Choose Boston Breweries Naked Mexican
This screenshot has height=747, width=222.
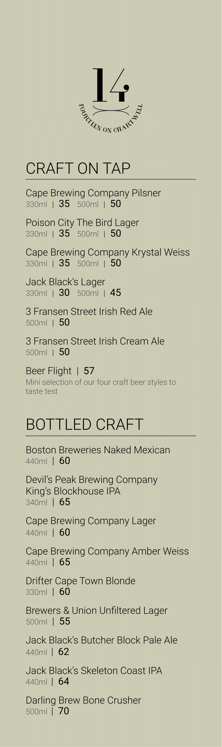[98, 450]
